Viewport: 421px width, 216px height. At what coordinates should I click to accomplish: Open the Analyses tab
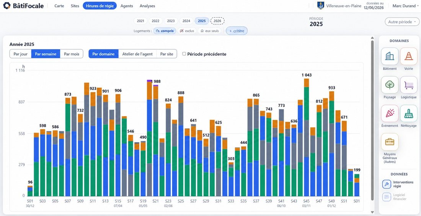(147, 6)
